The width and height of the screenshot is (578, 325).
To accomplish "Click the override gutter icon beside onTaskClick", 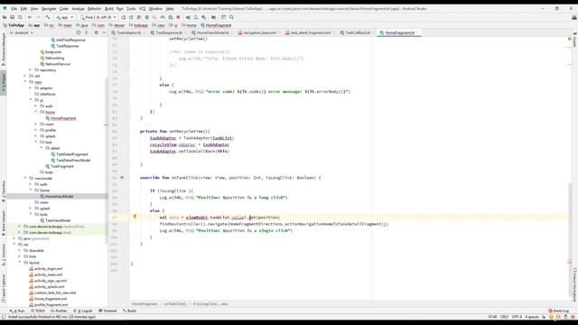I will click(123, 178).
